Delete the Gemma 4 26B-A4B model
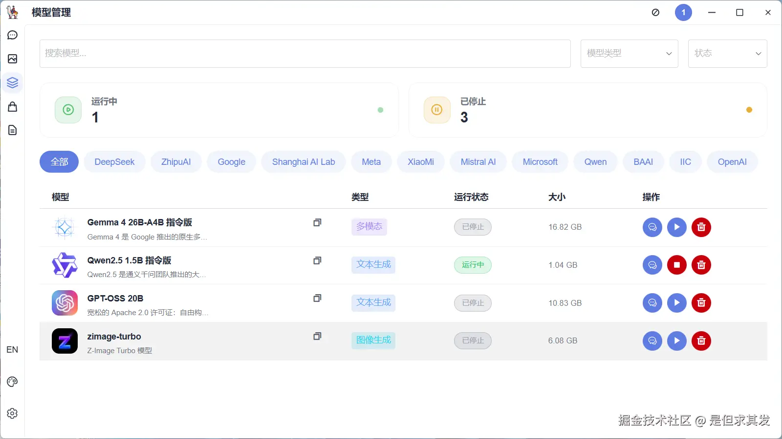This screenshot has width=782, height=439. [x=701, y=227]
